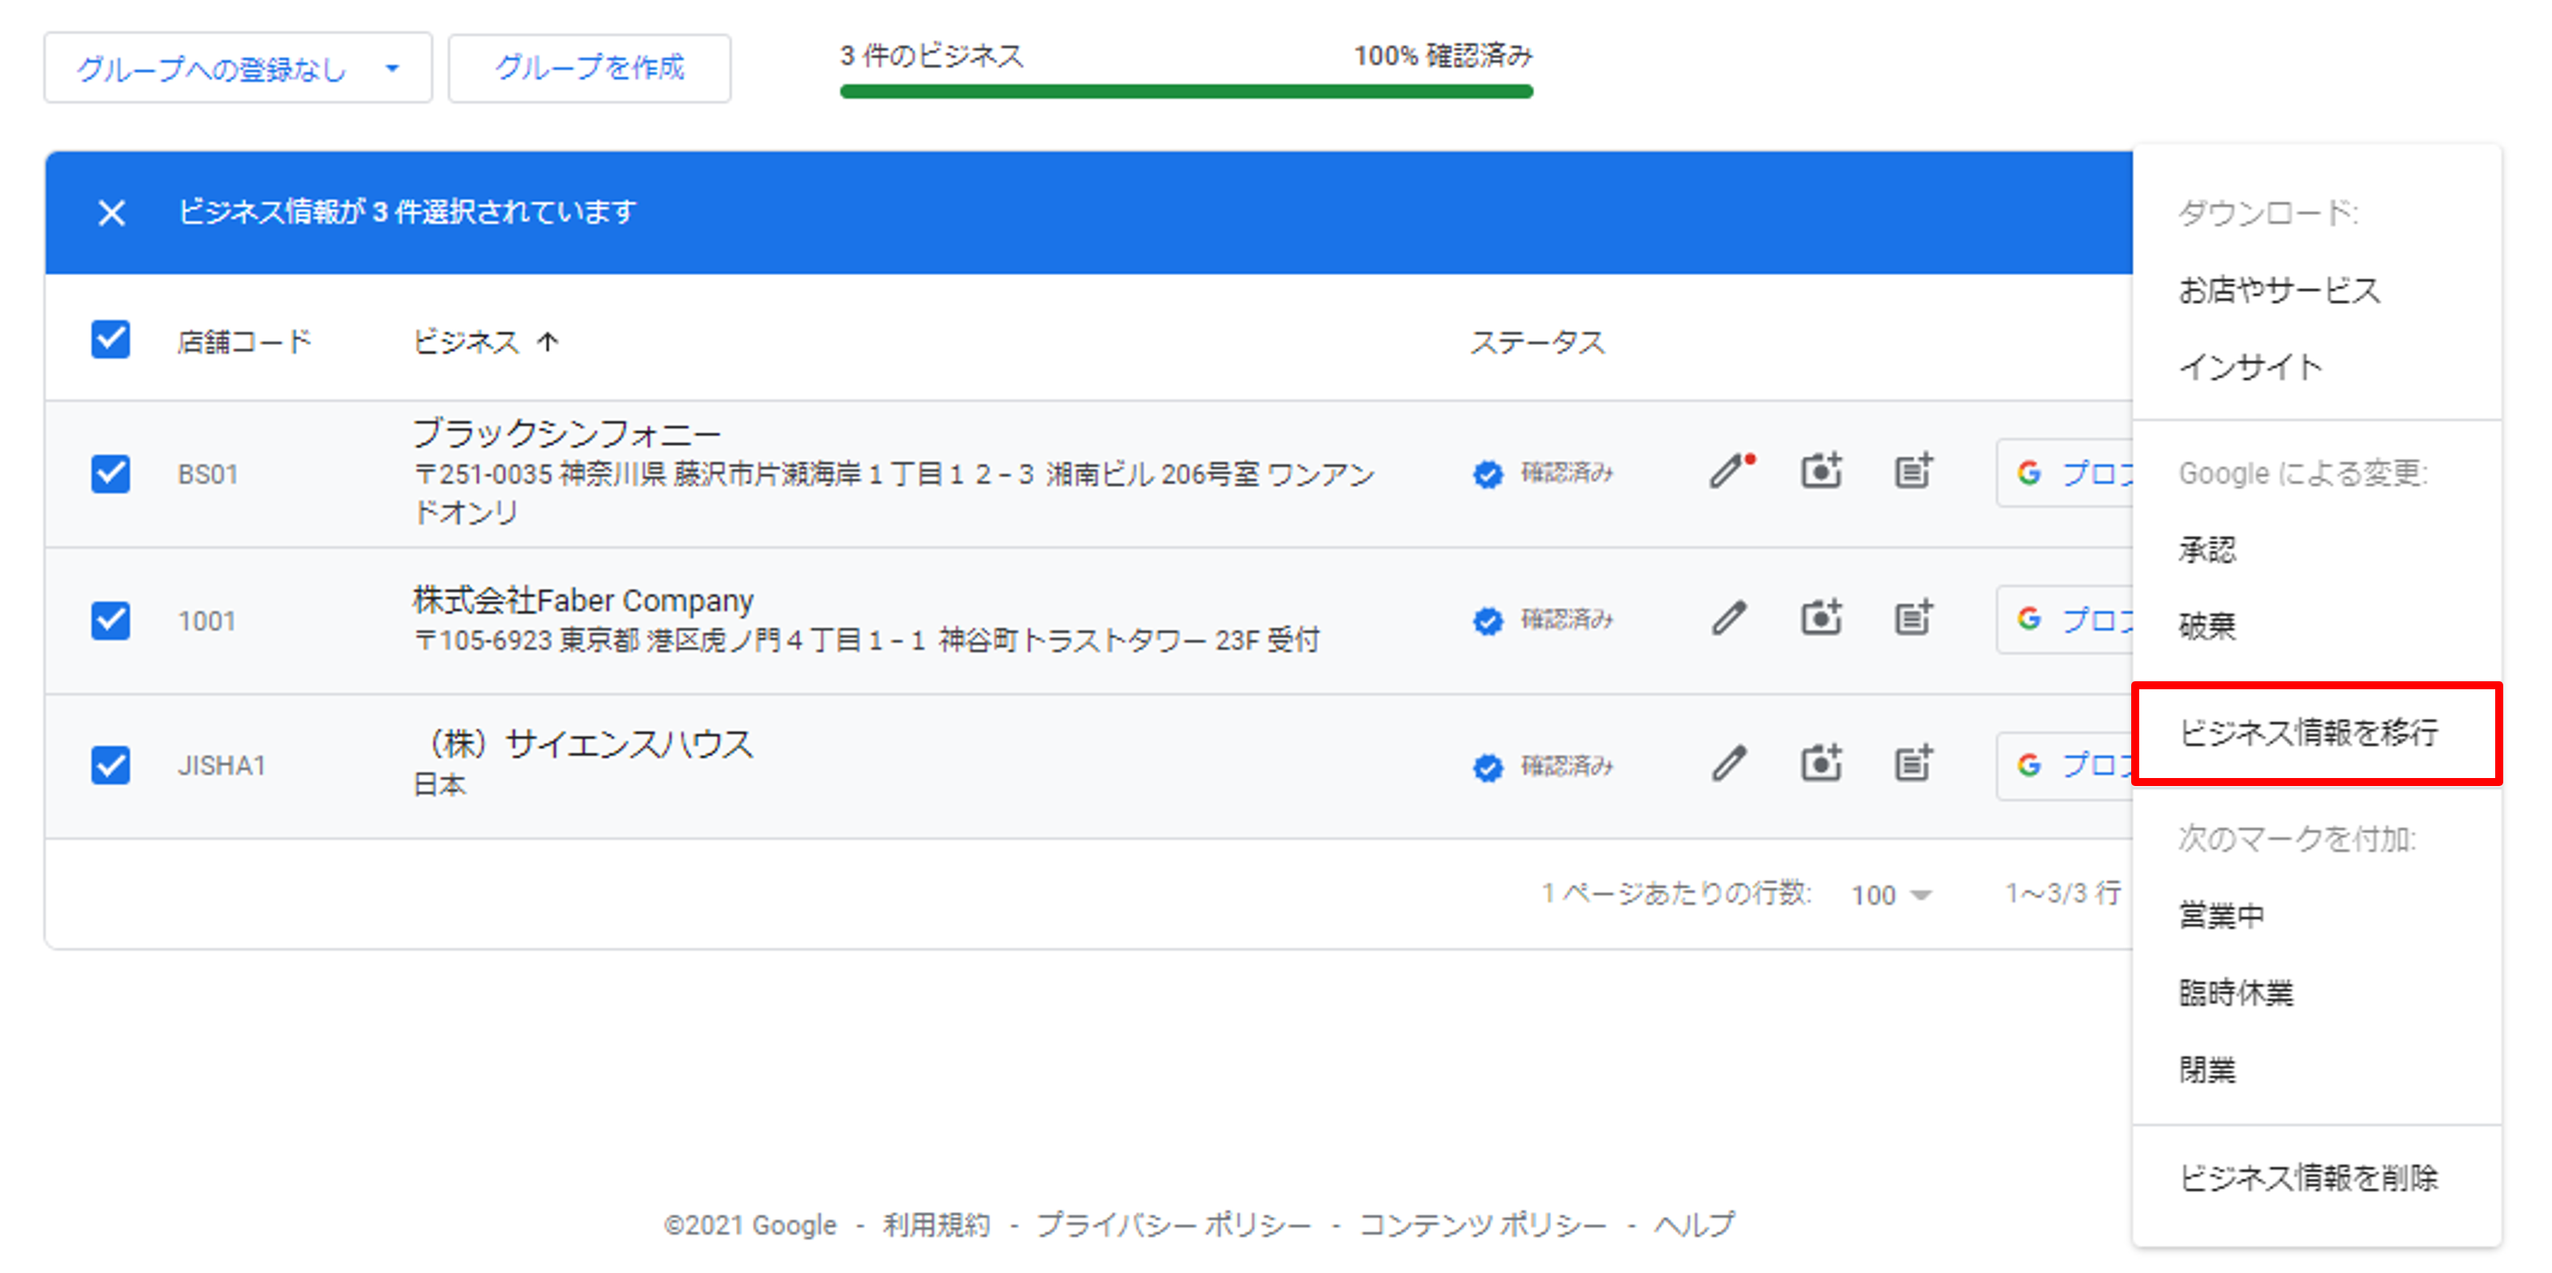Click the edit pencil icon for サイエンスハウス
The image size is (2552, 1273).
pos(1729,764)
